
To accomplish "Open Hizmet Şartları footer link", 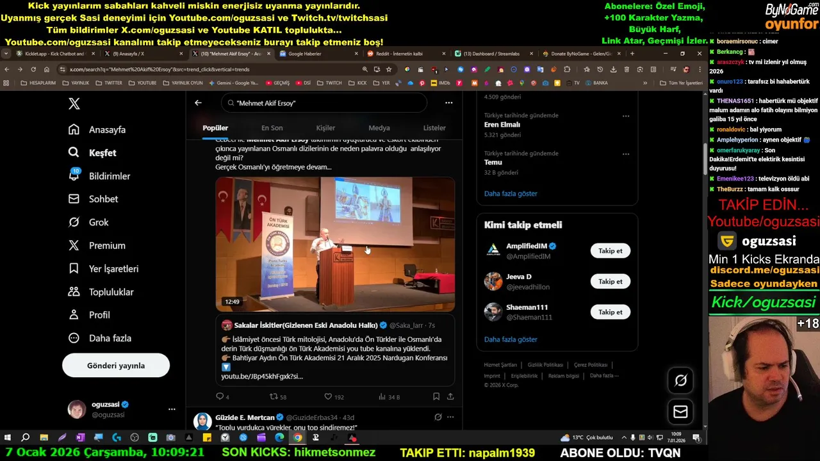I will pos(500,365).
